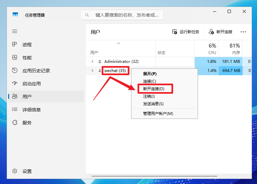Choose 发送消息(S) from the context menu
This screenshot has width=257, height=184.
point(153,104)
